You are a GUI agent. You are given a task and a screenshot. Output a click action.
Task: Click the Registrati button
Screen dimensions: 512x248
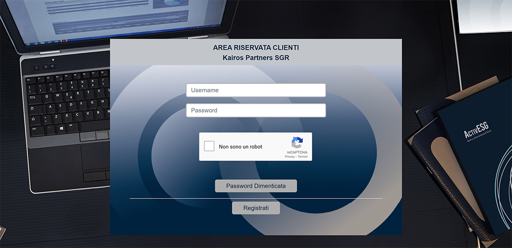[256, 208]
